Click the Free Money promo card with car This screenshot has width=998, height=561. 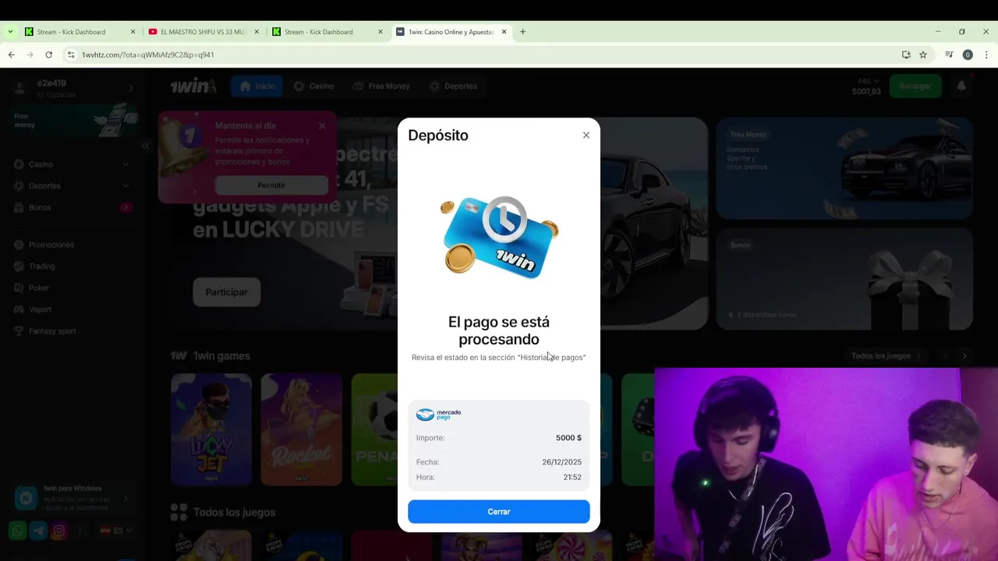[x=844, y=168]
